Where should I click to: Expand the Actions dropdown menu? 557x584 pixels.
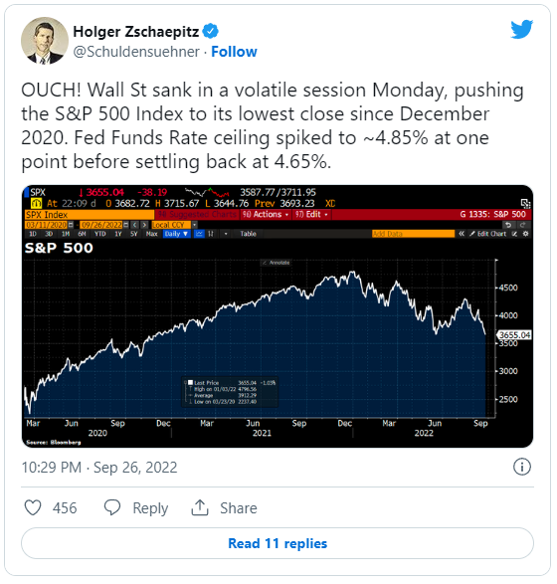(x=266, y=215)
